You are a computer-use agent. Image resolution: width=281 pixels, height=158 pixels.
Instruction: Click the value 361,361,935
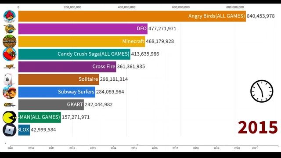131,66
